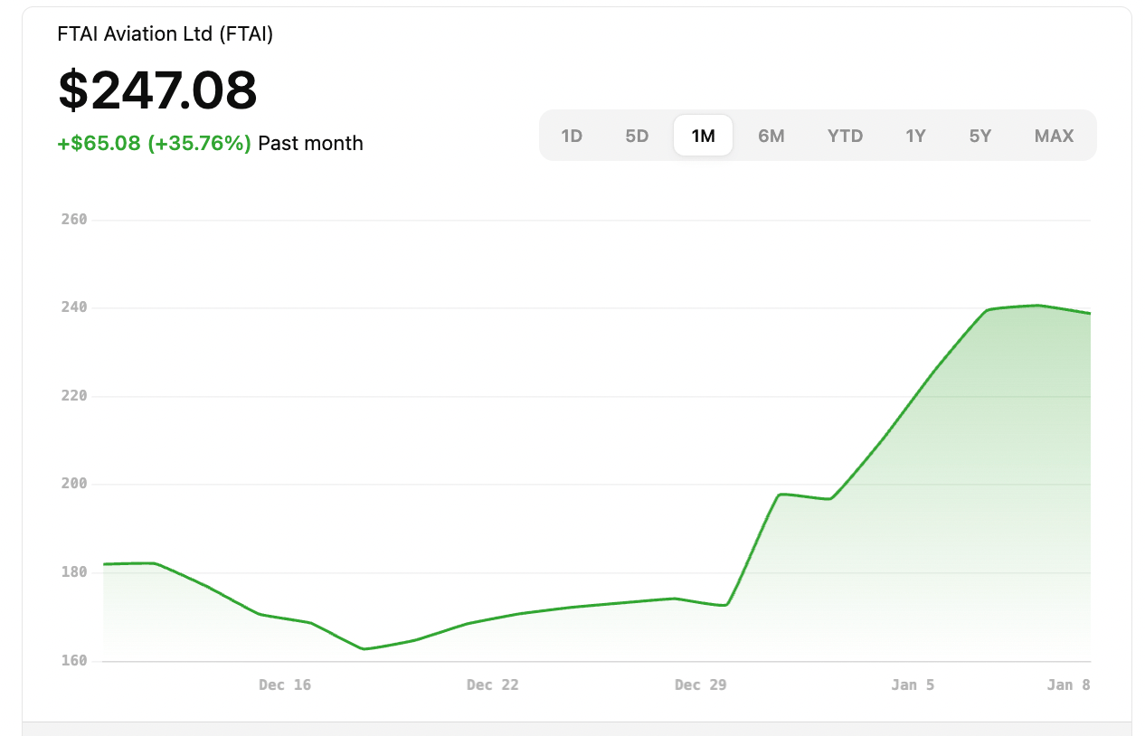
Task: Select the YTD range
Action: (x=846, y=136)
